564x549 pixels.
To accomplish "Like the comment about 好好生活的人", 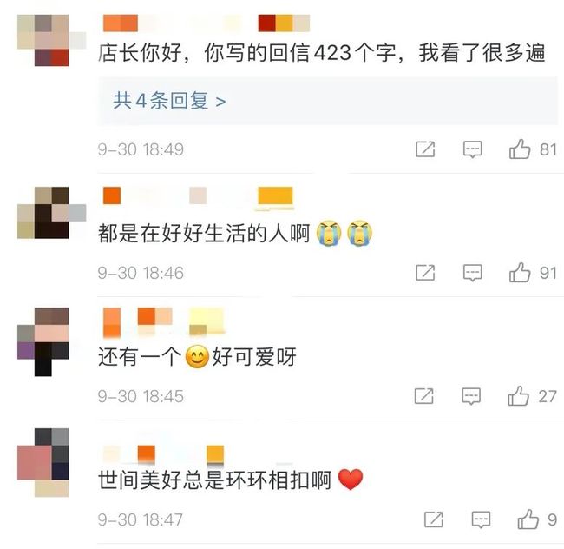I will click(520, 273).
